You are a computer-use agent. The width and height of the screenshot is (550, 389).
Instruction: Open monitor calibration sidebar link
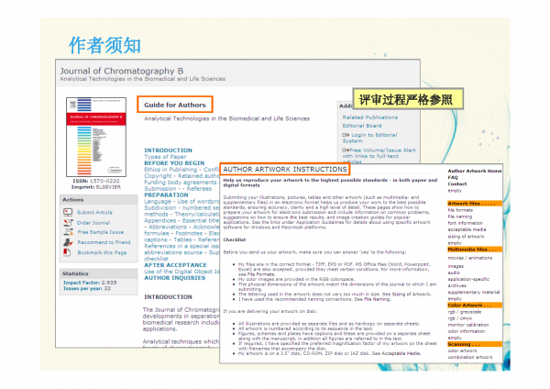tap(468, 325)
